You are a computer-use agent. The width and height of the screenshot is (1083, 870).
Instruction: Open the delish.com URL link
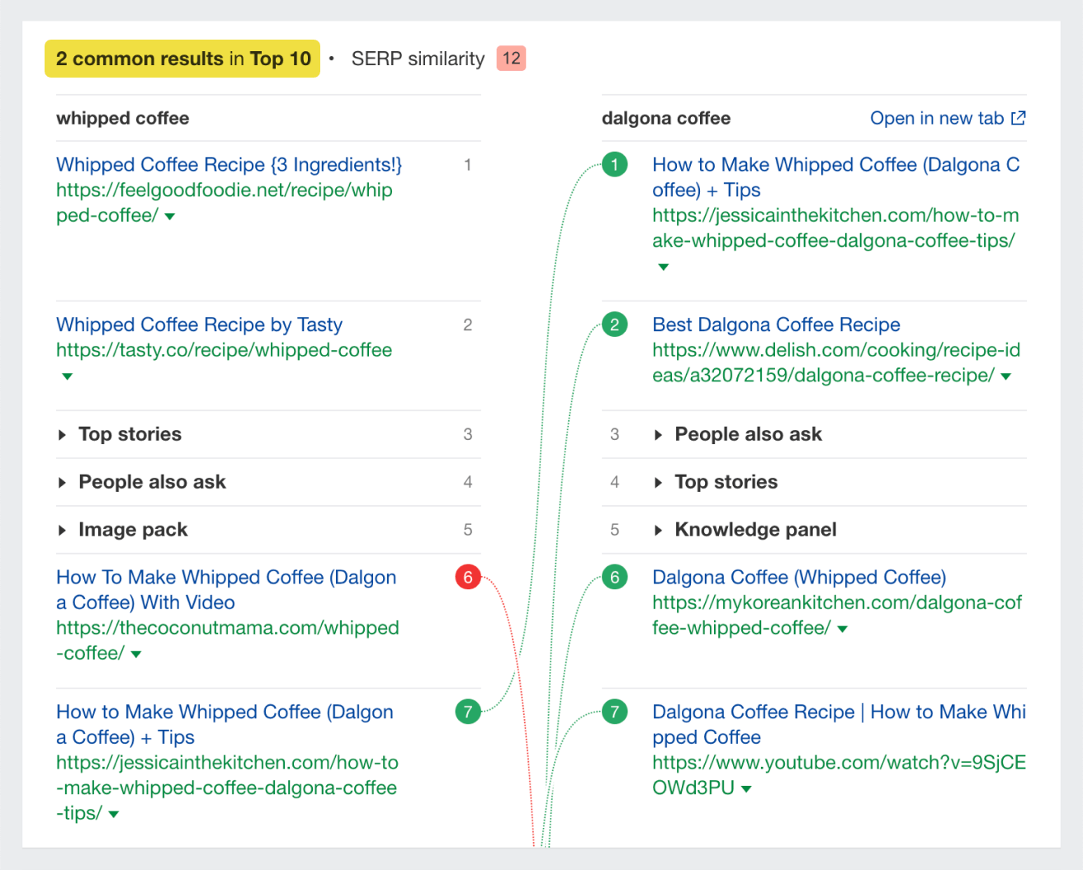click(x=836, y=362)
